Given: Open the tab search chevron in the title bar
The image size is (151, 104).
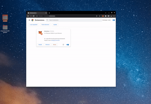Looking at the screenshot, I should [x=106, y=13].
